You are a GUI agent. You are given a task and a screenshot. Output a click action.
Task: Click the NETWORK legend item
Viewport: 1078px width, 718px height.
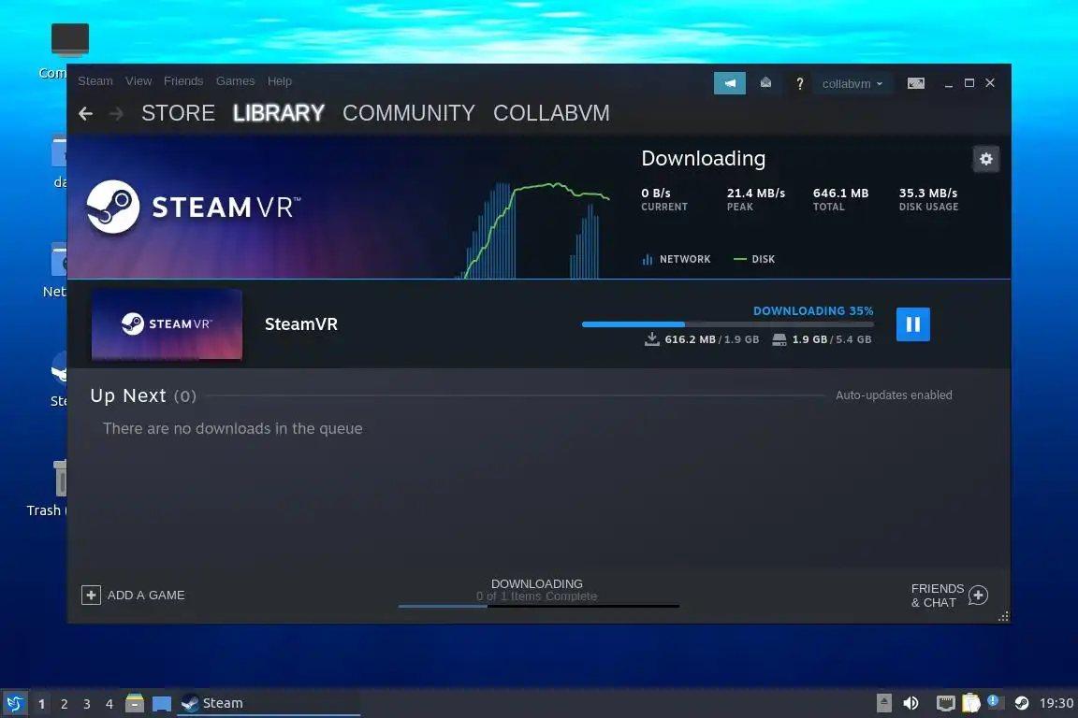pyautogui.click(x=676, y=259)
